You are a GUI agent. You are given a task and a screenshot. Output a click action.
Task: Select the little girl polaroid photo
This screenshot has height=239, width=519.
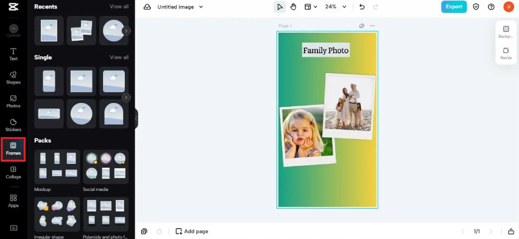click(308, 135)
